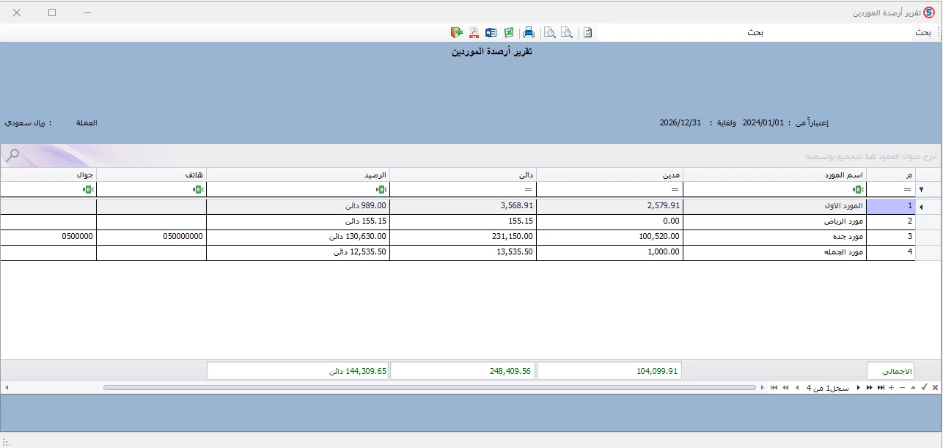Open filter operator for هاتف column

pyautogui.click(x=198, y=189)
